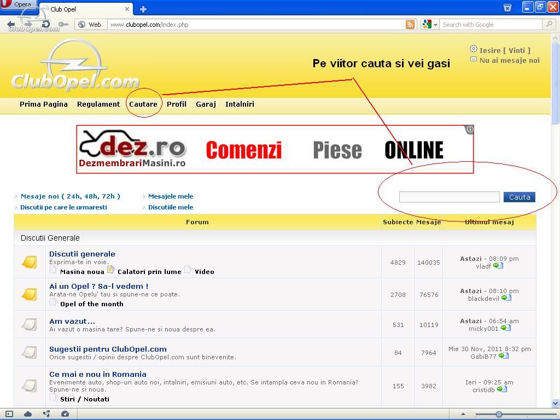Click the ClubOpel.com site logo

pyautogui.click(x=75, y=66)
